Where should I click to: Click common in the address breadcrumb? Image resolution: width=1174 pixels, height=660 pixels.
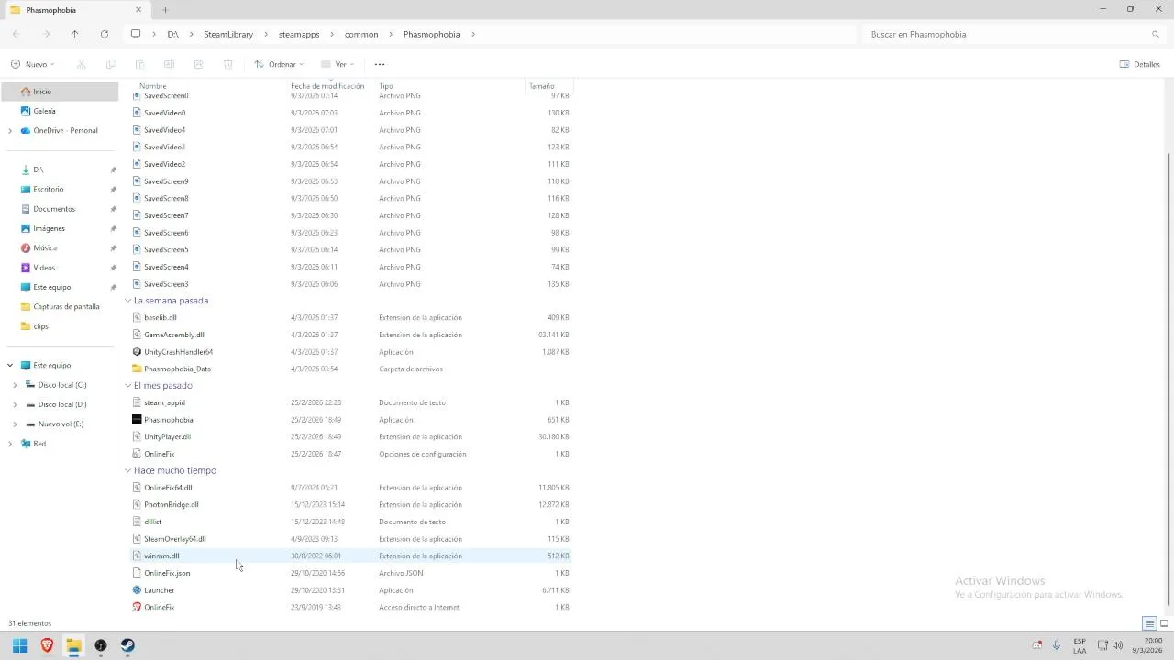click(x=361, y=34)
